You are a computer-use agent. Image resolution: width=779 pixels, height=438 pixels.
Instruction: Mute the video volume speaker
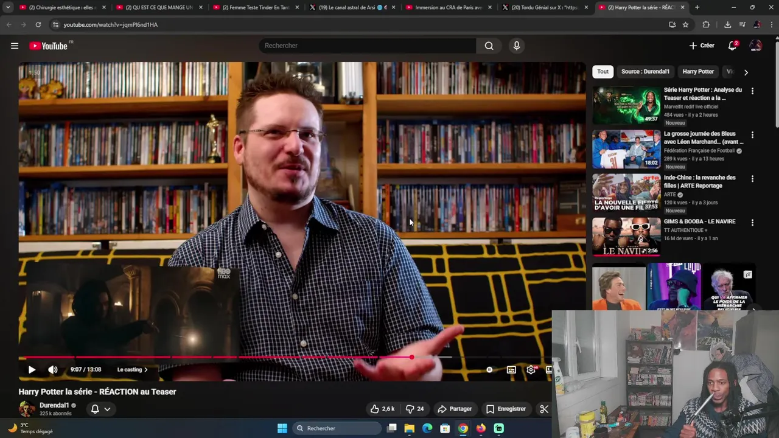53,369
